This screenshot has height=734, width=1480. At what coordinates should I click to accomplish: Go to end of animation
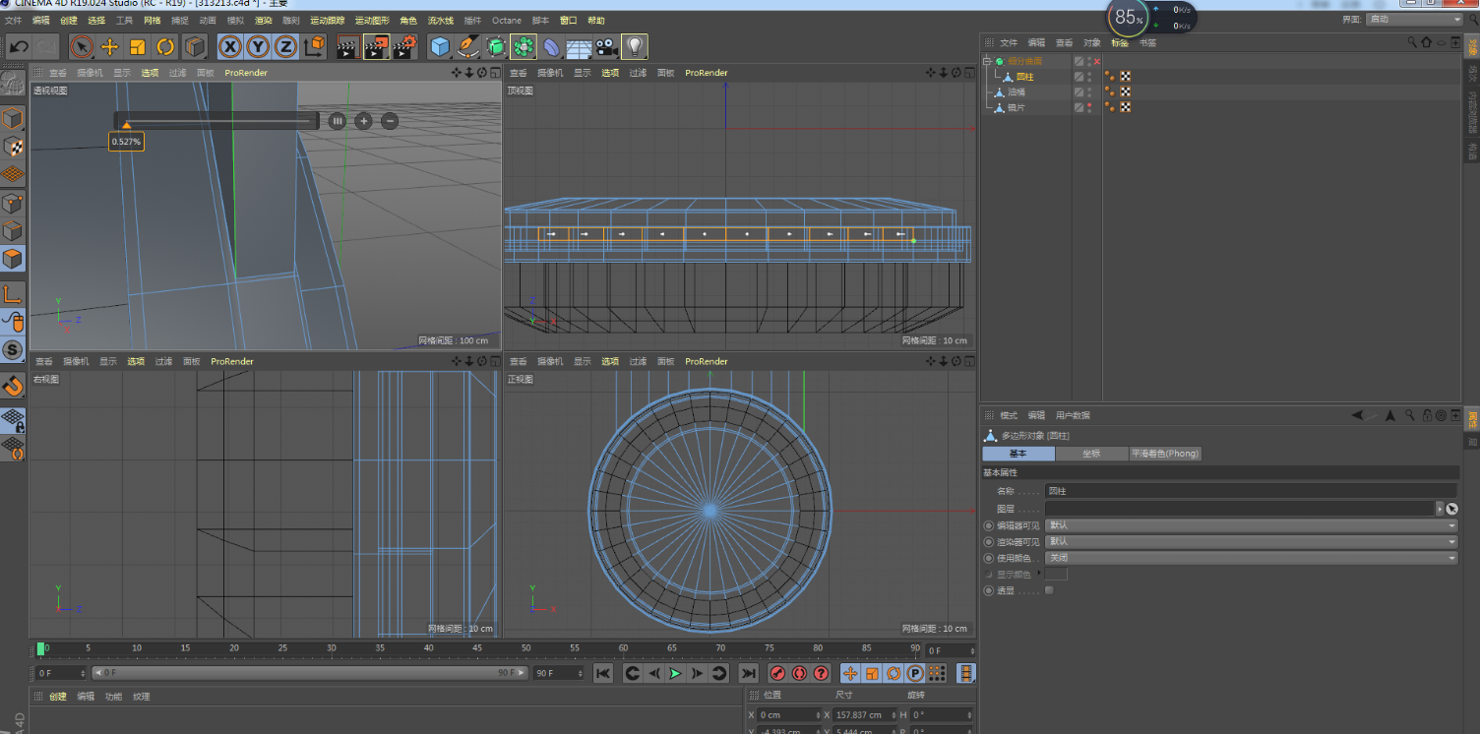[748, 673]
